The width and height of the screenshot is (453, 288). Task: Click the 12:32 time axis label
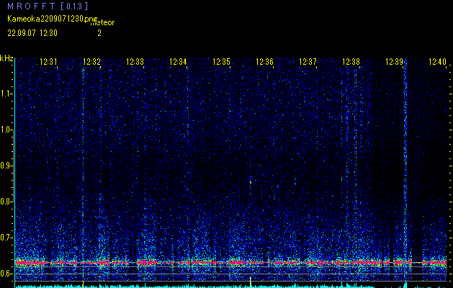pyautogui.click(x=91, y=62)
